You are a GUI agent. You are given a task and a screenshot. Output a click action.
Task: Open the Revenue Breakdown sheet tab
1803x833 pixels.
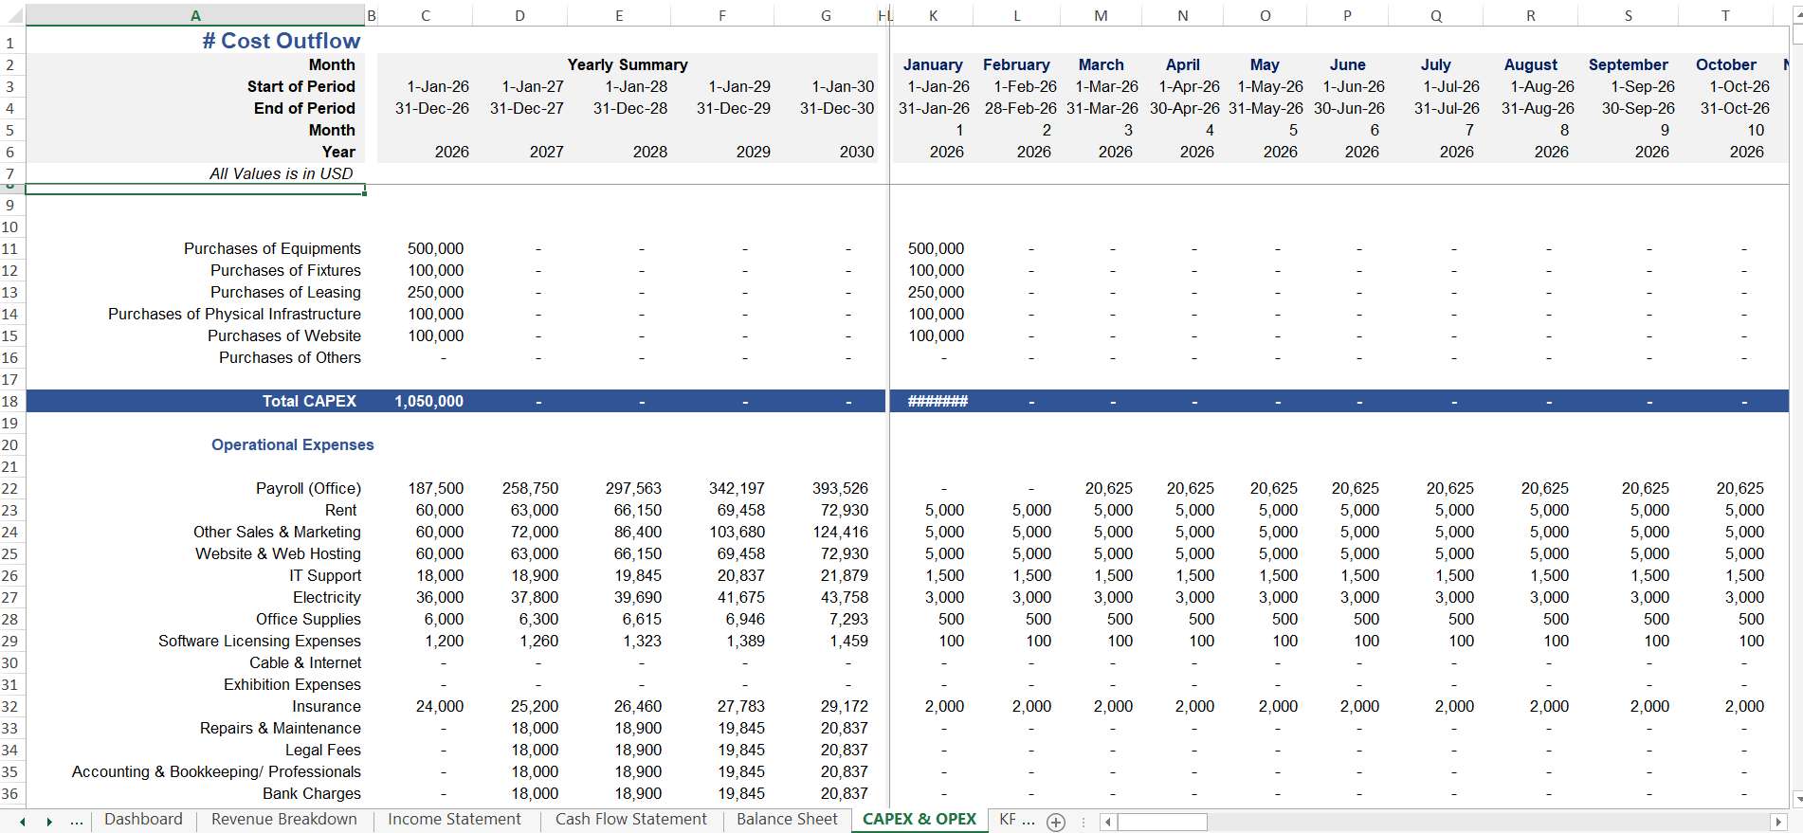(x=284, y=820)
